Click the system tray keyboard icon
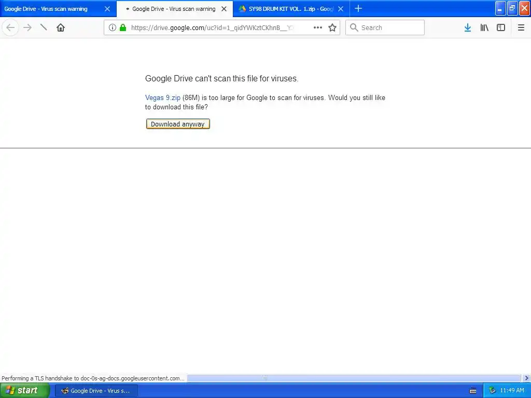This screenshot has height=398, width=531. [473, 391]
